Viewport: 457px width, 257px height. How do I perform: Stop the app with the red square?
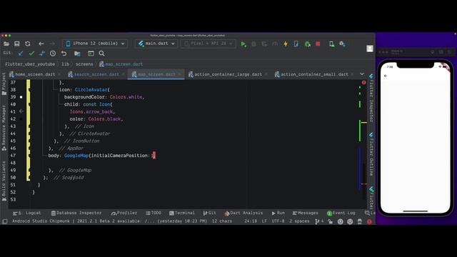(x=318, y=44)
